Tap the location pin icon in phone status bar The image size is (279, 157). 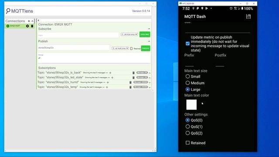pyautogui.click(x=202, y=8)
